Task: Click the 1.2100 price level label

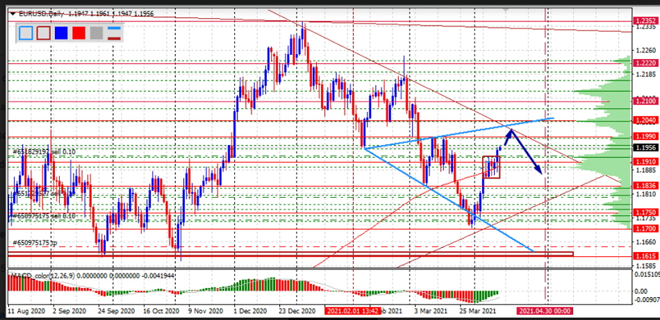Action: [x=645, y=101]
